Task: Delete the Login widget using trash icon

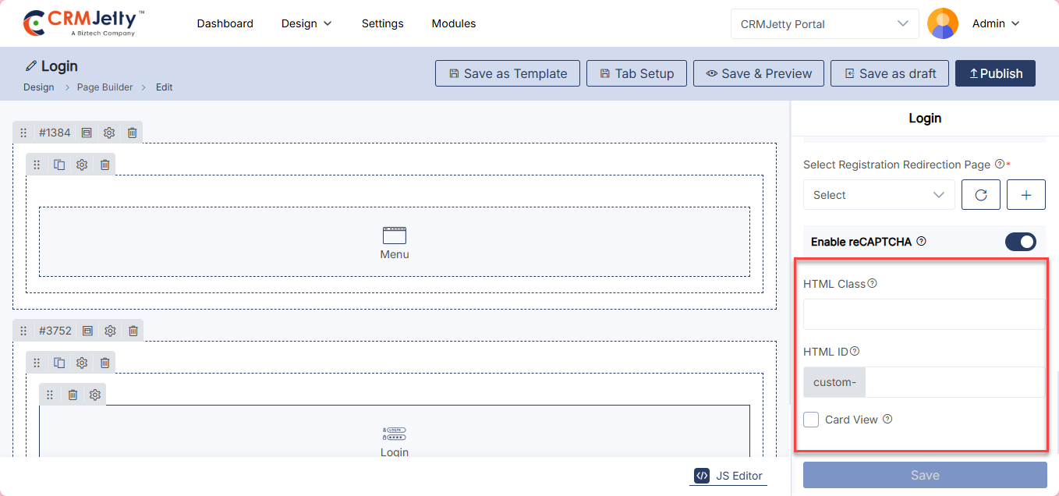Action: 73,395
